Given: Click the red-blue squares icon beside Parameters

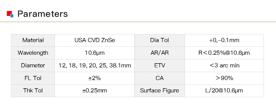Looking at the screenshot, I should tap(10, 14).
